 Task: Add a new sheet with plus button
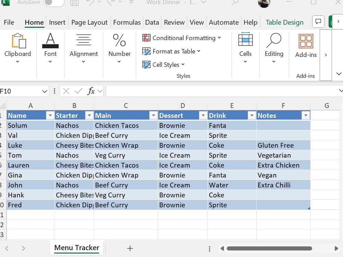[x=130, y=248]
